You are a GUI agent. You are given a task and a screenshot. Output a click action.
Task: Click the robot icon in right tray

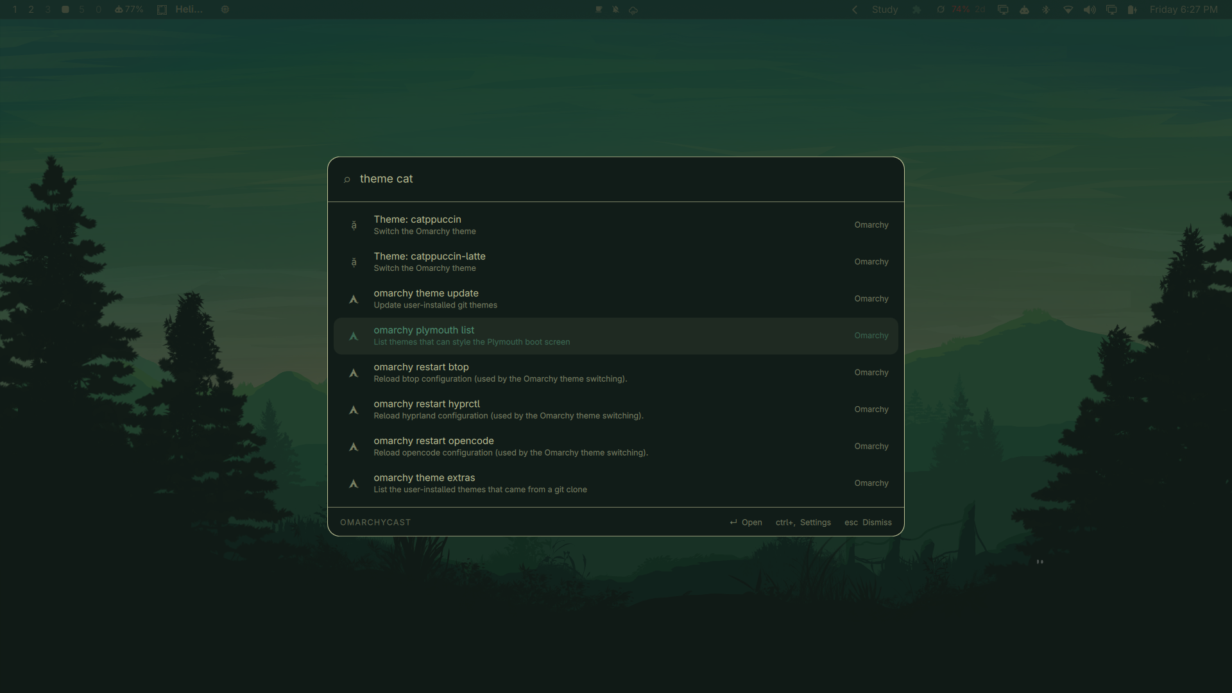click(1024, 10)
